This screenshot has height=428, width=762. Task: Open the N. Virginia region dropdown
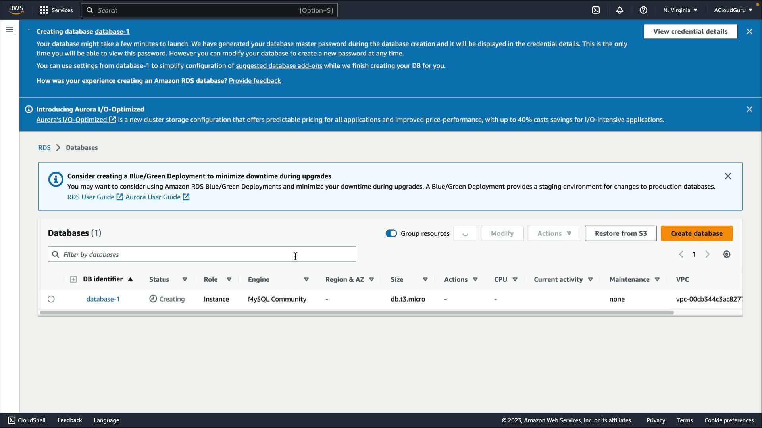pyautogui.click(x=680, y=10)
